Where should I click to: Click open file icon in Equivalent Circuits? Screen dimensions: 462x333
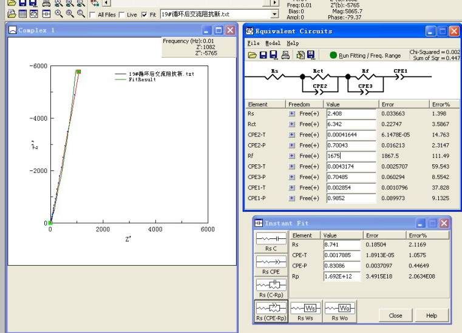pos(253,55)
